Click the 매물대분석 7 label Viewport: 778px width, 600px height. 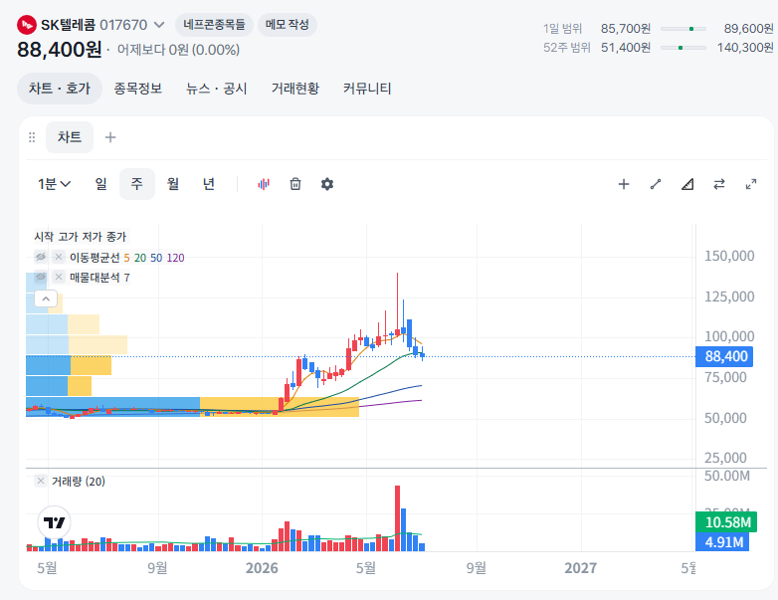pyautogui.click(x=99, y=278)
